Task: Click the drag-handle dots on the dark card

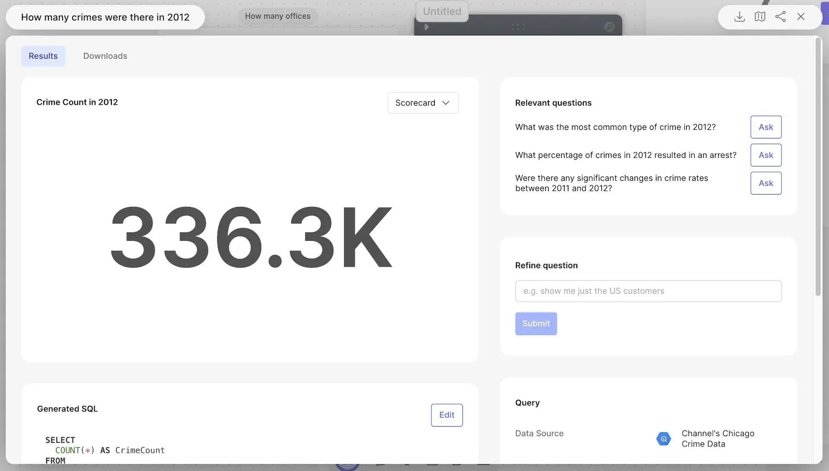Action: coord(518,27)
